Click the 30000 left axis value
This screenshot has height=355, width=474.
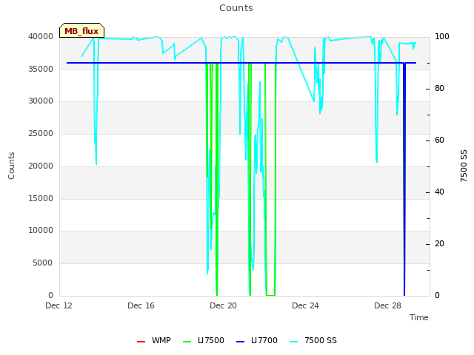pos(41,101)
